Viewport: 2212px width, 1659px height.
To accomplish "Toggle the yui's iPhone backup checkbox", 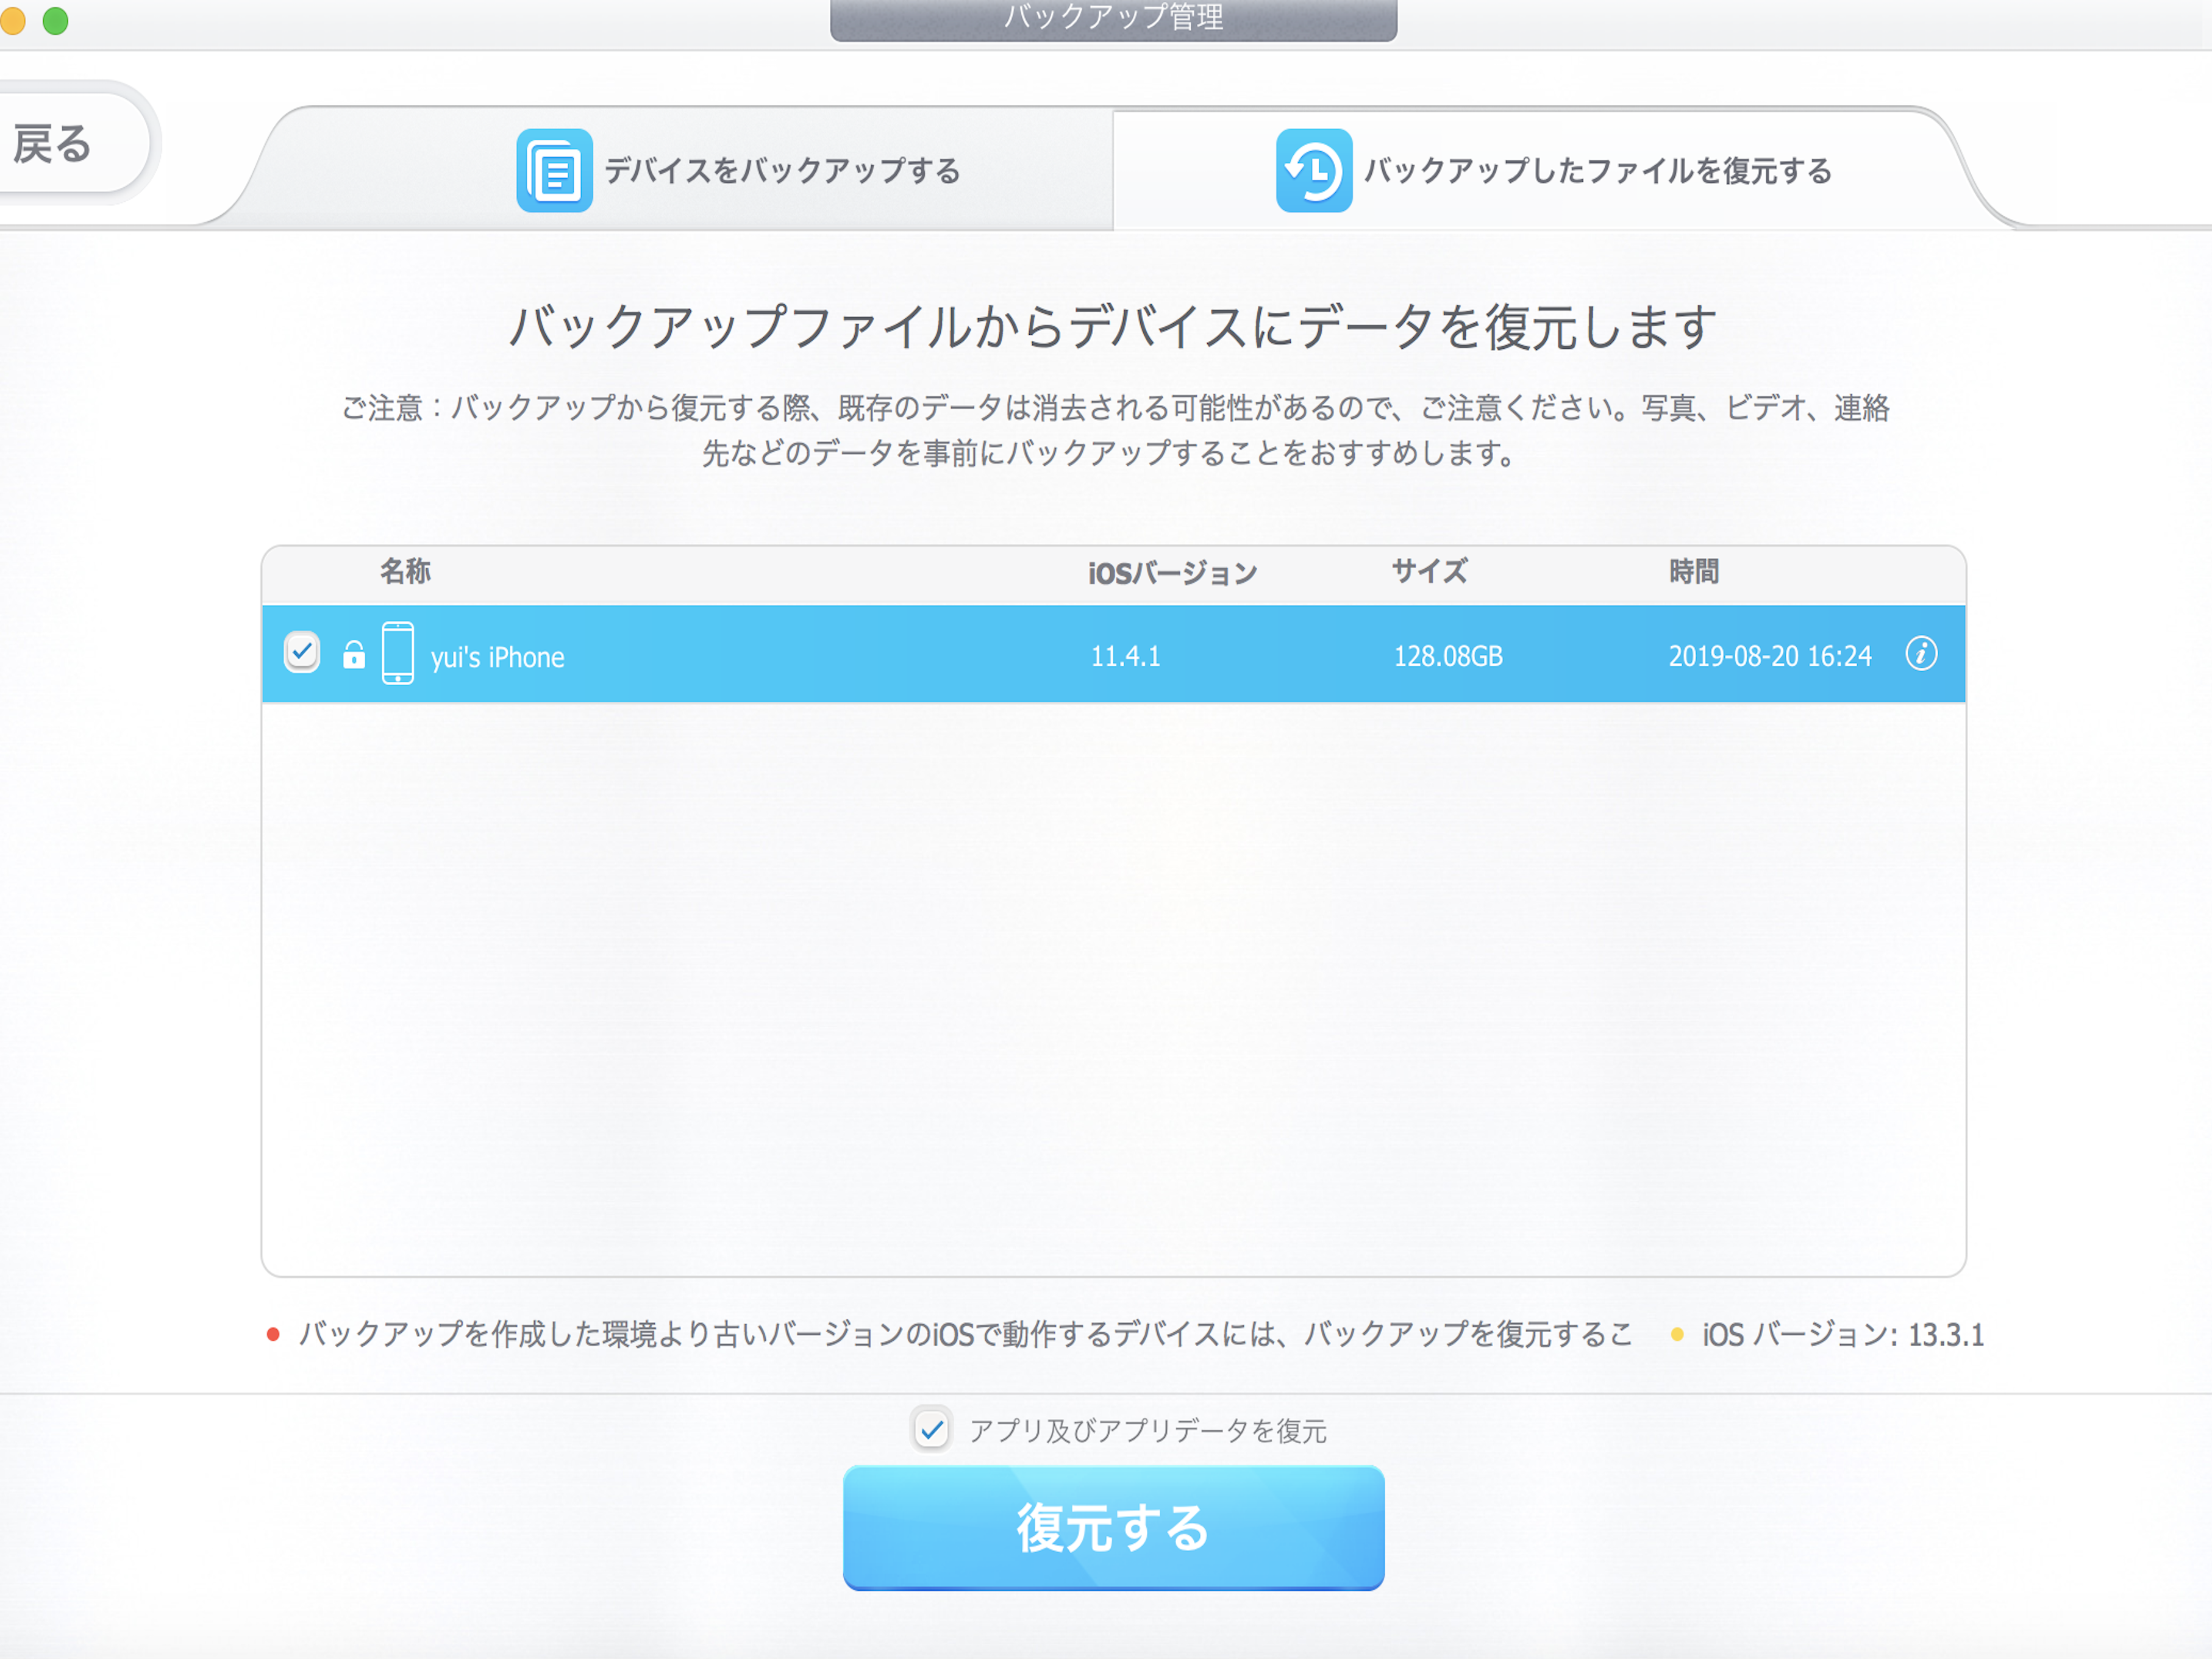I will pyautogui.click(x=301, y=653).
